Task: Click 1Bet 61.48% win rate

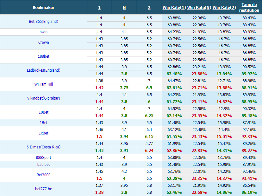Action: pos(174,123)
